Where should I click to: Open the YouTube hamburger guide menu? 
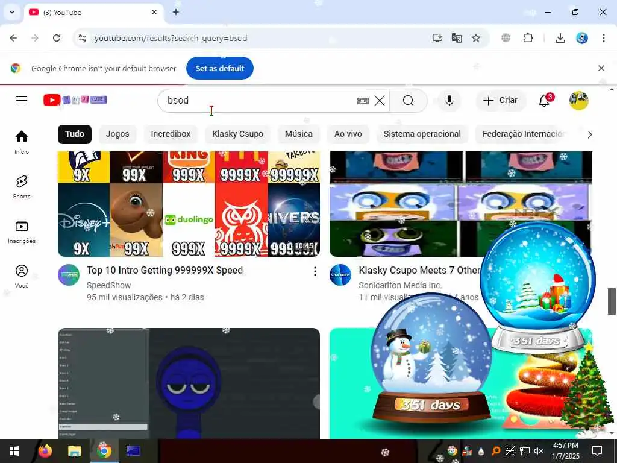22,101
